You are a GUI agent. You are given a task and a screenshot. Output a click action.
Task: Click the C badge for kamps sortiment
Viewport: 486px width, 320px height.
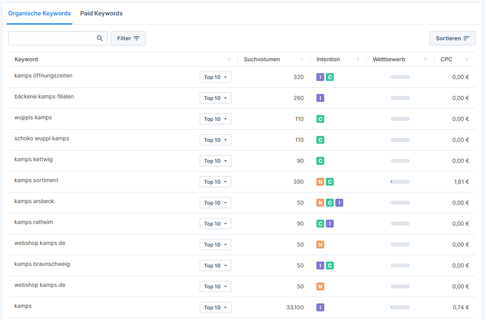[330, 182]
